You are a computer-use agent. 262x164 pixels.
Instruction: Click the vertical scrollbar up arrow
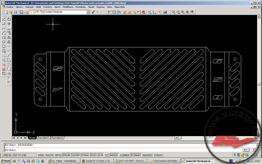pyautogui.click(x=258, y=17)
